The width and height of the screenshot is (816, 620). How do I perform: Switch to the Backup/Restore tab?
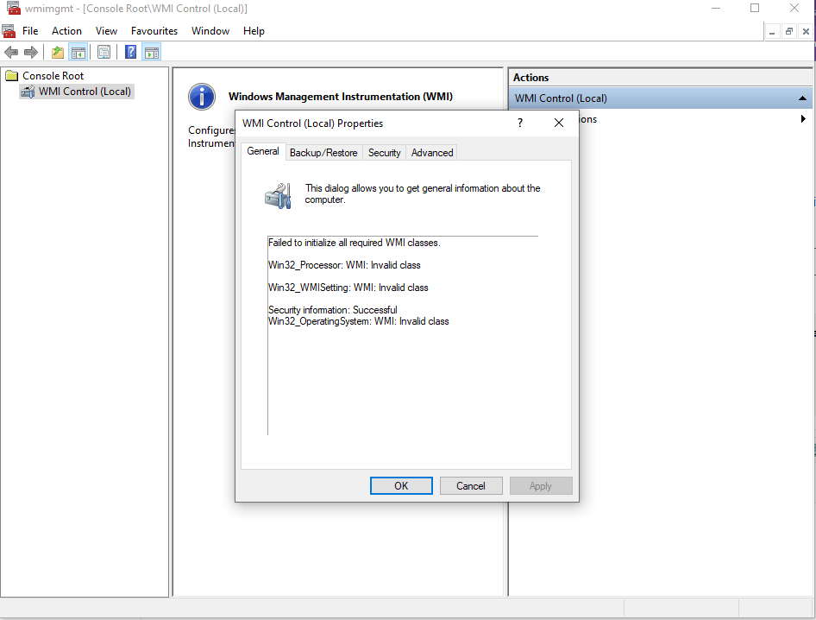(x=323, y=153)
